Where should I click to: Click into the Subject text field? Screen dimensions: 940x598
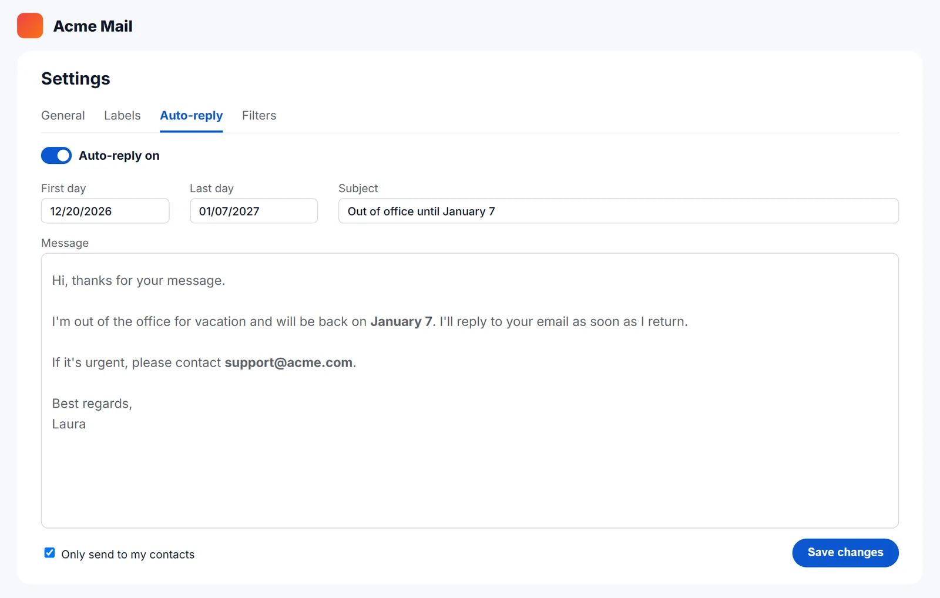pos(619,211)
